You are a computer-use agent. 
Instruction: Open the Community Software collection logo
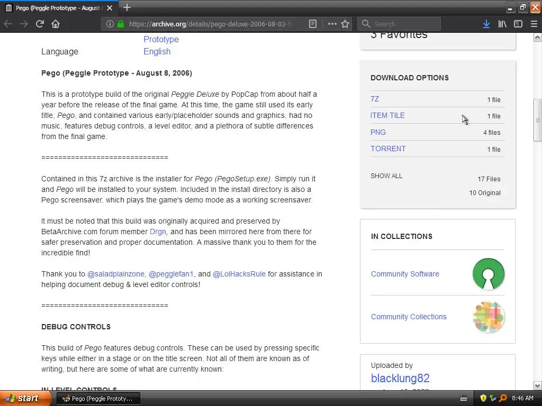[x=489, y=274]
